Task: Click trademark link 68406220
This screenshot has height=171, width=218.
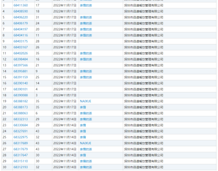Action: tap(20, 17)
